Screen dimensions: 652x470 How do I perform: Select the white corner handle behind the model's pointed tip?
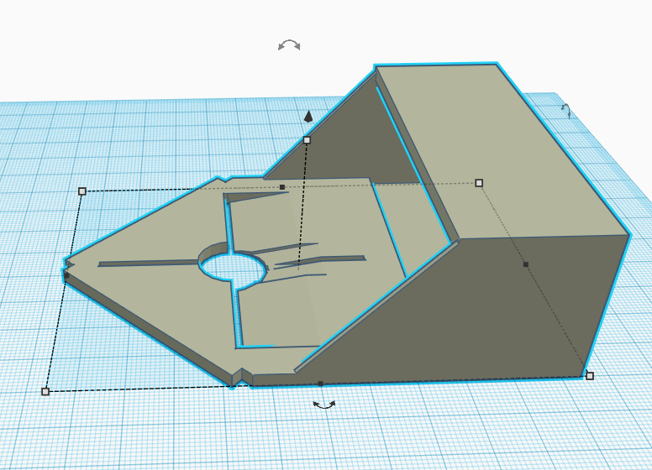click(x=81, y=191)
